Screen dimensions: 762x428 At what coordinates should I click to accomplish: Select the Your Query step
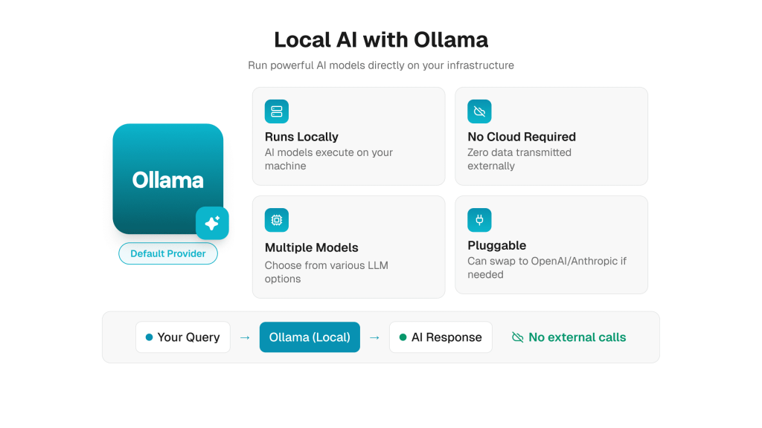pyautogui.click(x=183, y=337)
